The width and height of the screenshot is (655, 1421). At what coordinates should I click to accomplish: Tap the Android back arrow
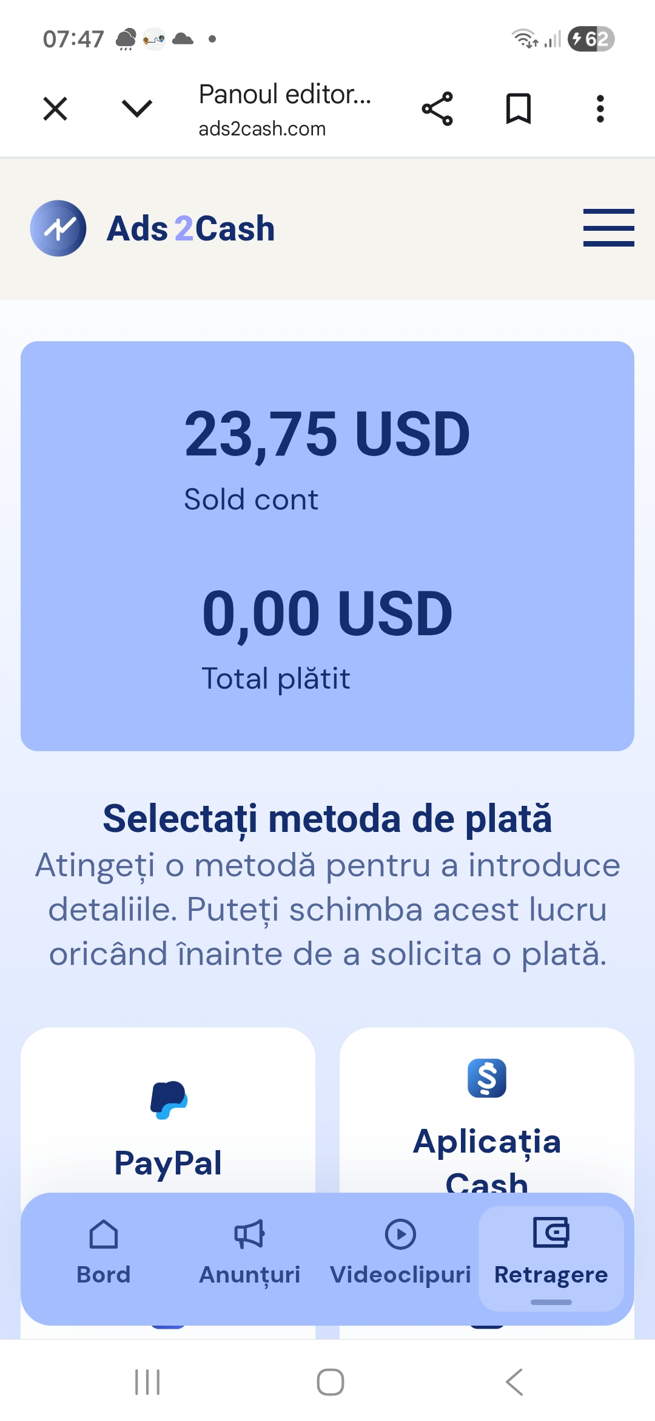514,1382
